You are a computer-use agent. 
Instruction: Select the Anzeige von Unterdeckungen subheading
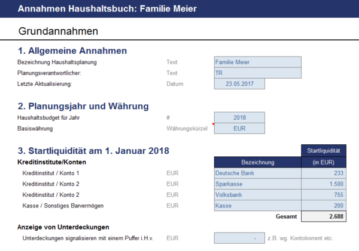coord(63,227)
